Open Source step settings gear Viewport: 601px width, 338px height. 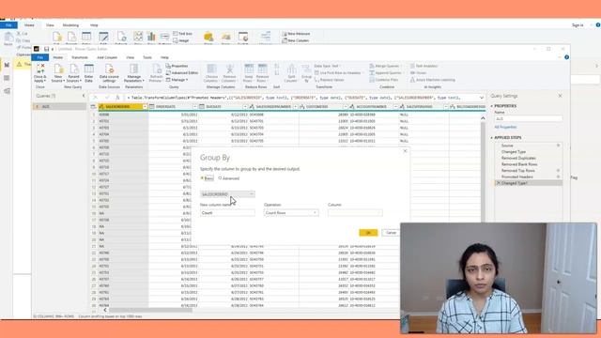[558, 146]
